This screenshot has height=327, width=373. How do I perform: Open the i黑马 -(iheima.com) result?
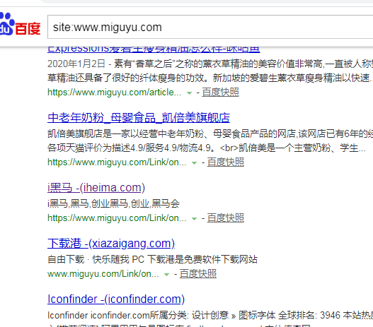[x=96, y=188]
